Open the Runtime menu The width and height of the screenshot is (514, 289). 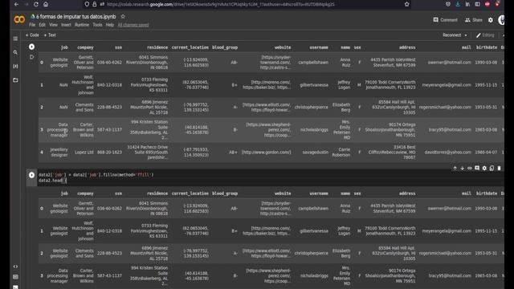[82, 25]
